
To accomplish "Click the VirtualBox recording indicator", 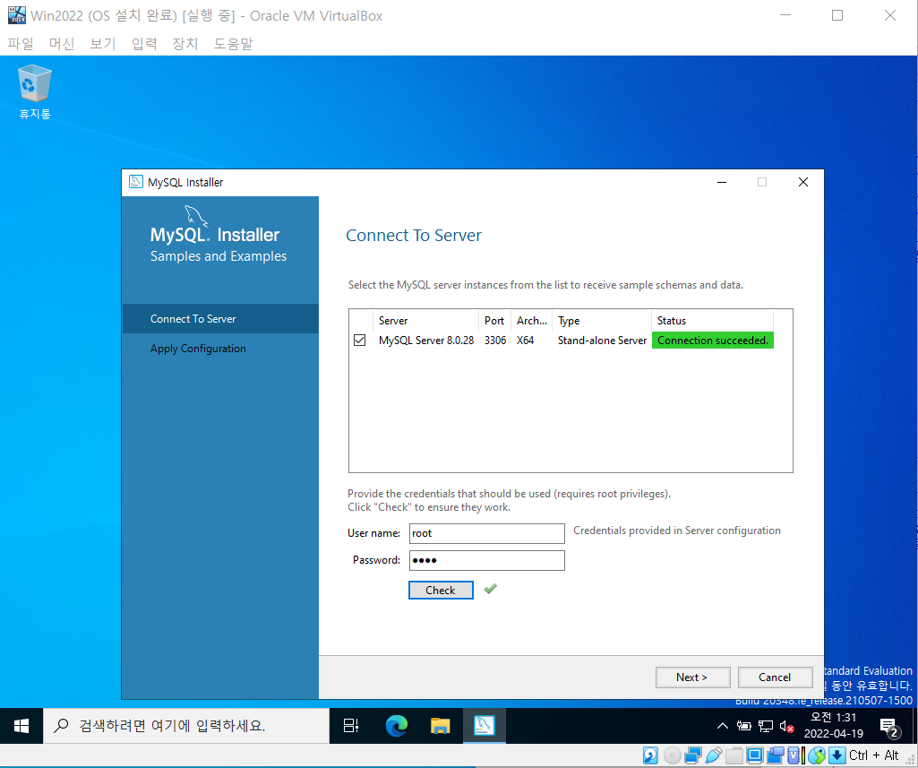I will (x=775, y=755).
